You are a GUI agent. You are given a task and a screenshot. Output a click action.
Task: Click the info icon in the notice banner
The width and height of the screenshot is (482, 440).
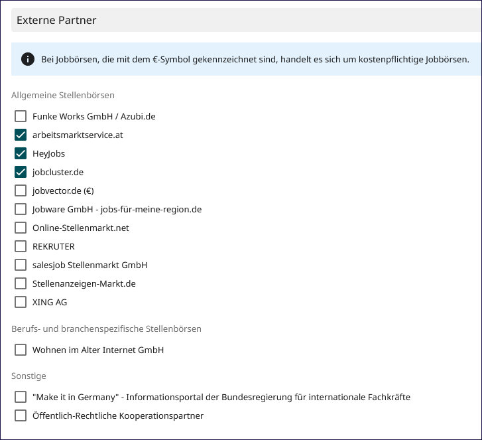tap(28, 59)
